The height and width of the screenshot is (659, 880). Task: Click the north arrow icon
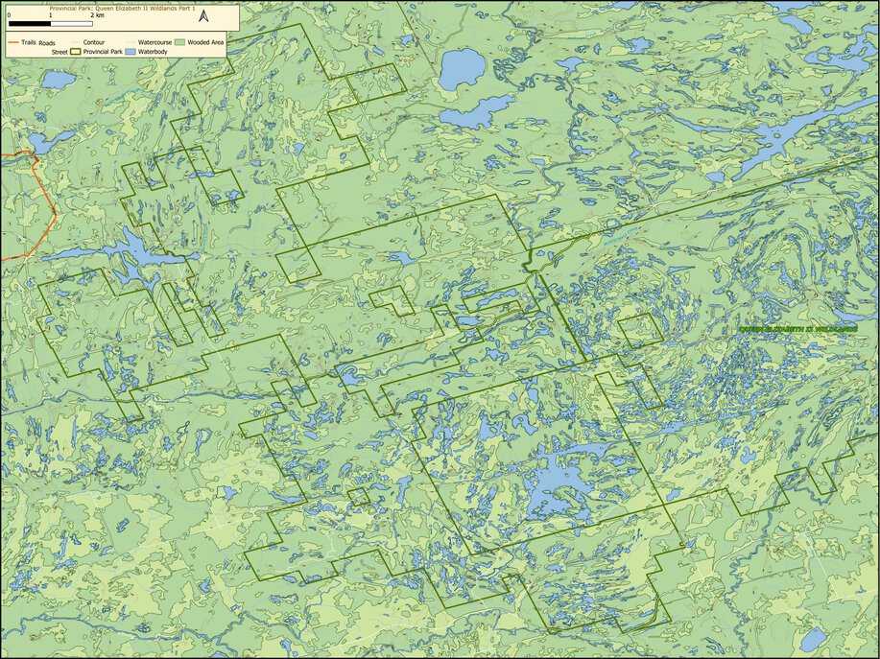coord(204,16)
